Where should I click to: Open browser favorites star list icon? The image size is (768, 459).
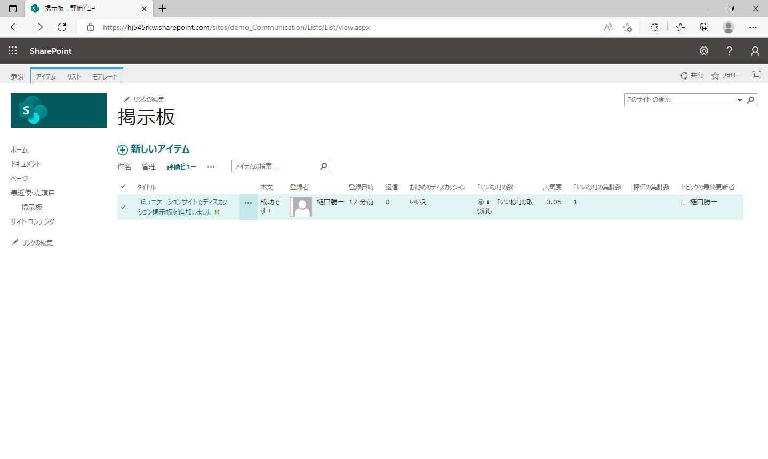pyautogui.click(x=681, y=27)
